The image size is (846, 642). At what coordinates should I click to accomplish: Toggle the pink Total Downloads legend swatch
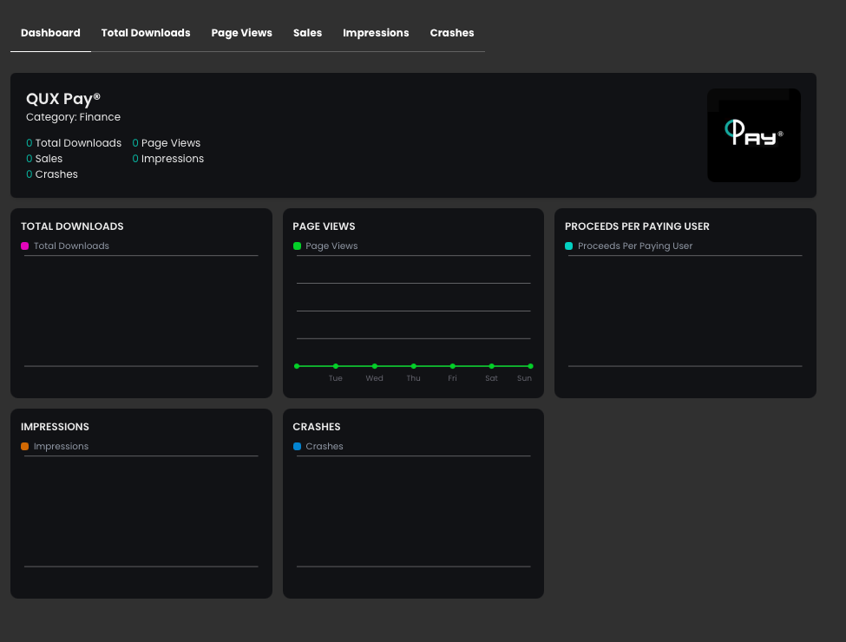(25, 246)
